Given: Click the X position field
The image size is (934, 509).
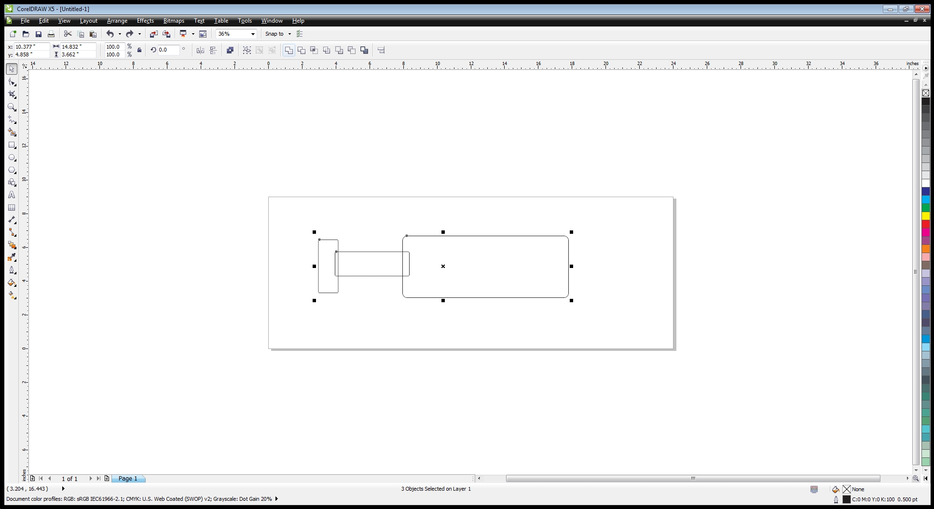Looking at the screenshot, I should pyautogui.click(x=31, y=47).
